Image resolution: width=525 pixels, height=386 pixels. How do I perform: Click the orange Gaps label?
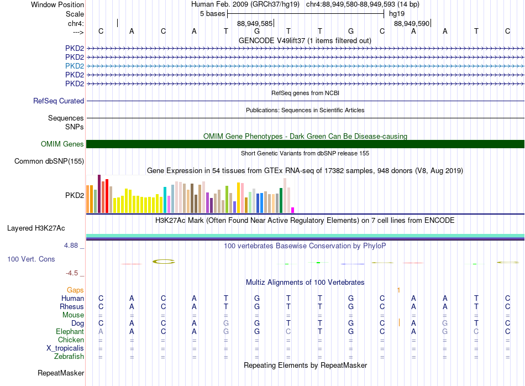(75, 290)
